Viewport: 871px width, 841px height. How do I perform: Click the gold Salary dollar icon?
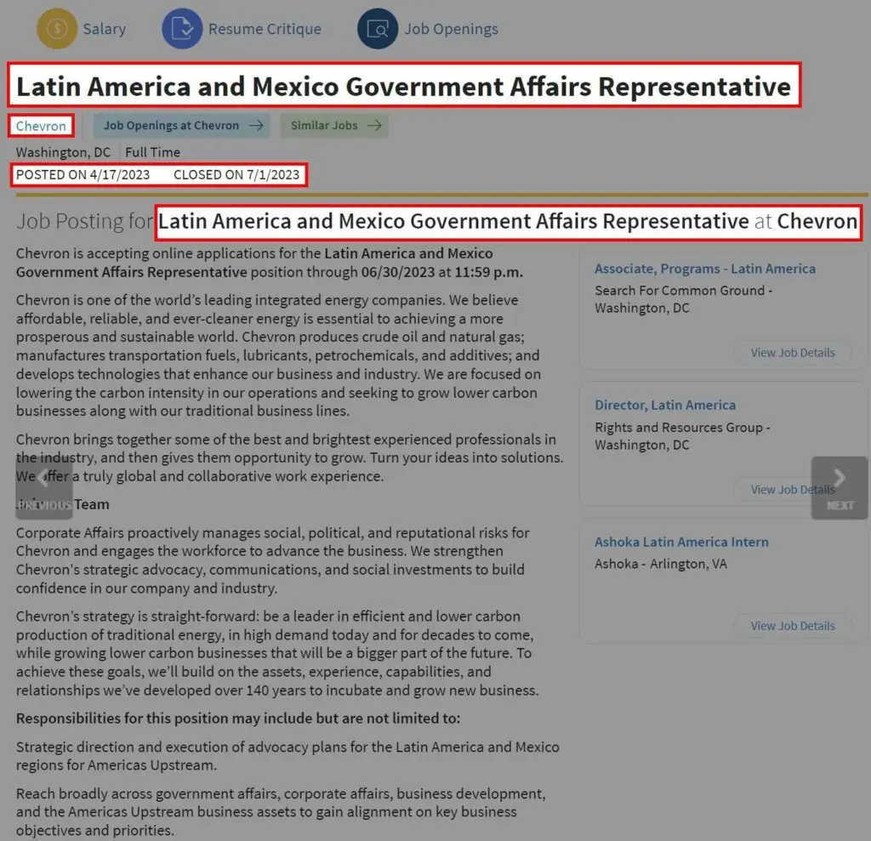pyautogui.click(x=57, y=29)
